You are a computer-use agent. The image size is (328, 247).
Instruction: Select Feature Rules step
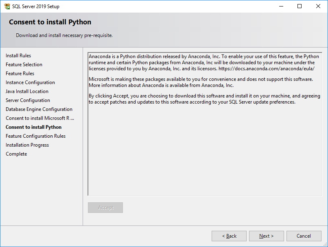click(x=20, y=74)
